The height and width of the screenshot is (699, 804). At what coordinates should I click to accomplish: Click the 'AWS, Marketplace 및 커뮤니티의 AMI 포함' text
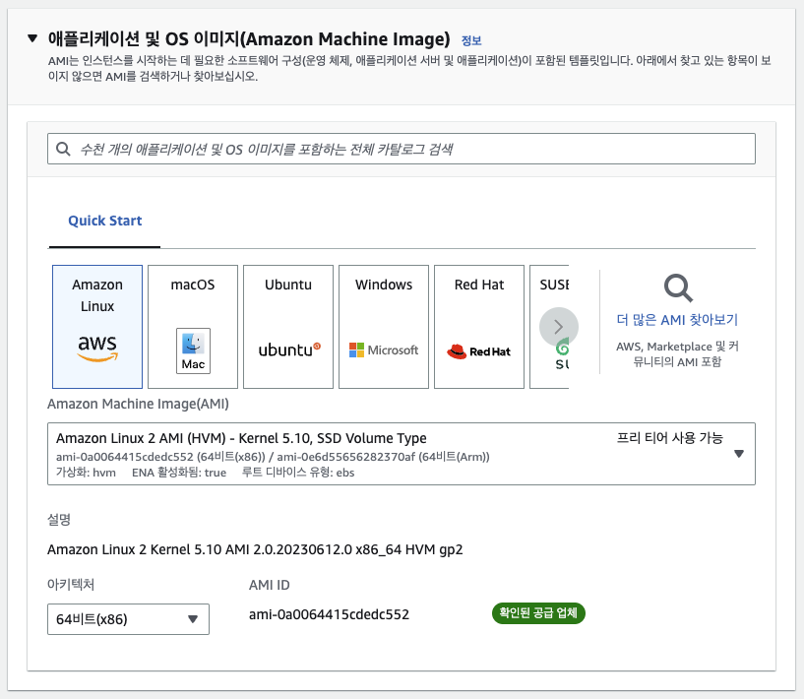click(677, 353)
